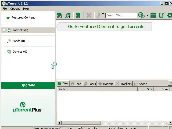
Task: Click the download speed status entry
Action: click(x=88, y=128)
